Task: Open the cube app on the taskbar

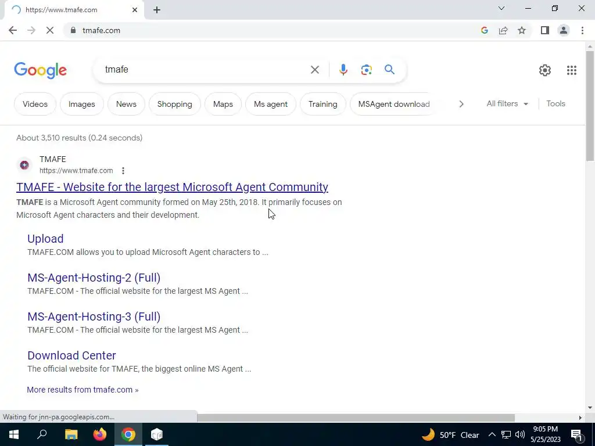Action: [x=157, y=434]
